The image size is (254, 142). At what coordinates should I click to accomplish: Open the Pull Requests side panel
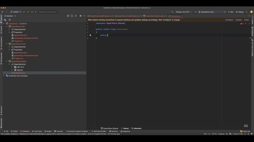tap(1, 59)
